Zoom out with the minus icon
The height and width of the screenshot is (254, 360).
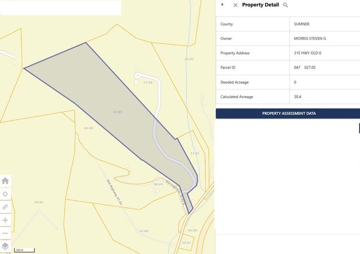[5, 233]
